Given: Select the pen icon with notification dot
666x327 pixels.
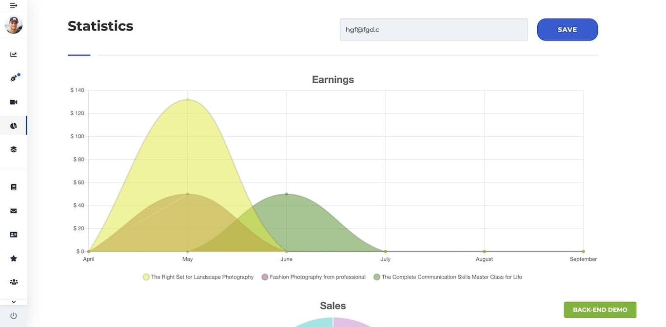Looking at the screenshot, I should coord(13,78).
